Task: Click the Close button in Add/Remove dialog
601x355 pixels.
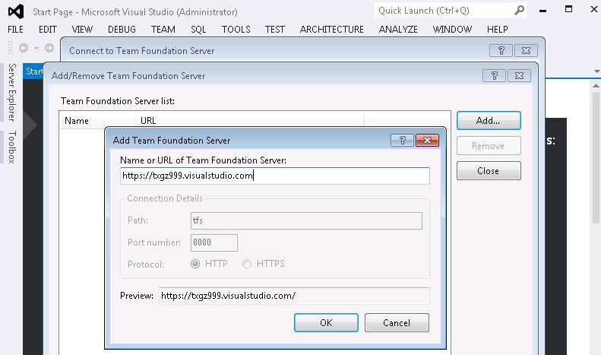Action: [x=489, y=171]
